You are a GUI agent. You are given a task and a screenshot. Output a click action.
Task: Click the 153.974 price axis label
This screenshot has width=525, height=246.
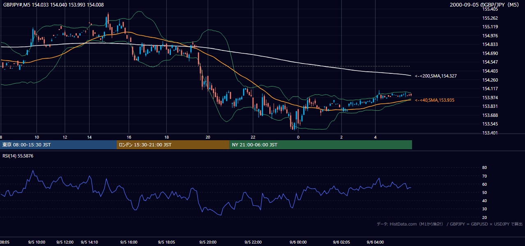point(490,98)
